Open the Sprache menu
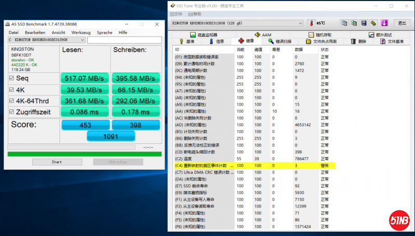 (x=104, y=33)
